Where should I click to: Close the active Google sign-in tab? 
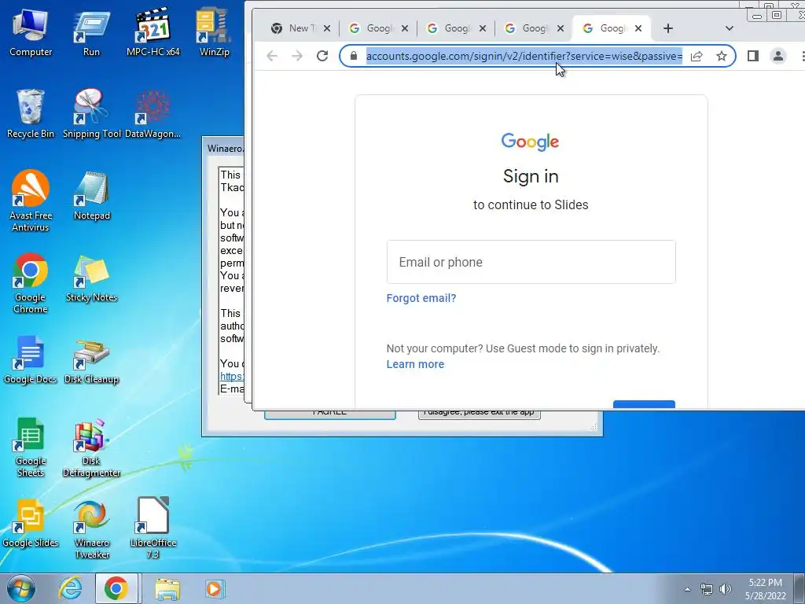(638, 28)
